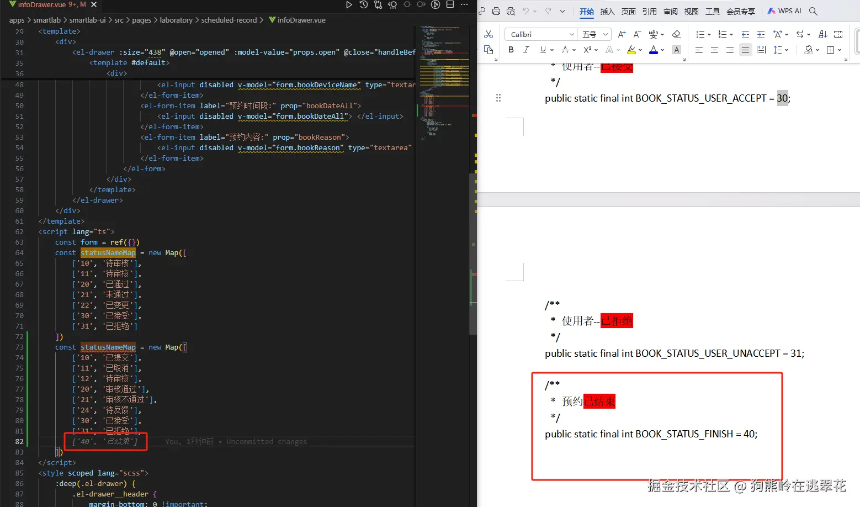This screenshot has height=507, width=860.
Task: Toggle italic formatting
Action: coord(526,50)
